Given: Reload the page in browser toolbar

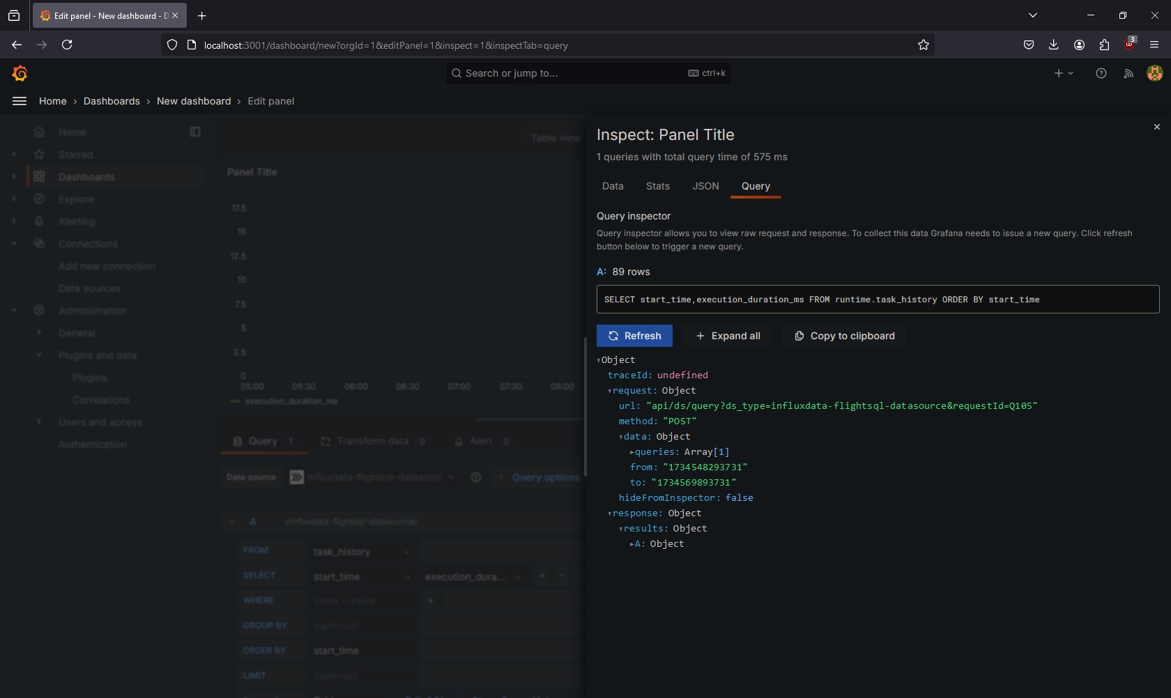Looking at the screenshot, I should (x=67, y=45).
